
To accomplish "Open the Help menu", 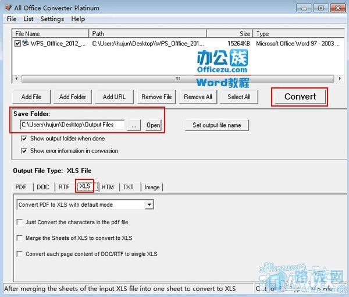I will tap(78, 19).
